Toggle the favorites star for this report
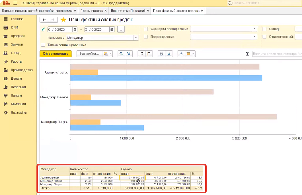This screenshot has width=302, height=195. pos(63,20)
